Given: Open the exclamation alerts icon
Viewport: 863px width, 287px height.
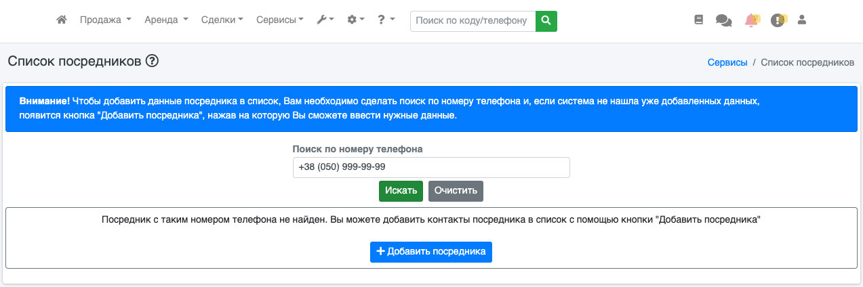Looking at the screenshot, I should coord(778,20).
